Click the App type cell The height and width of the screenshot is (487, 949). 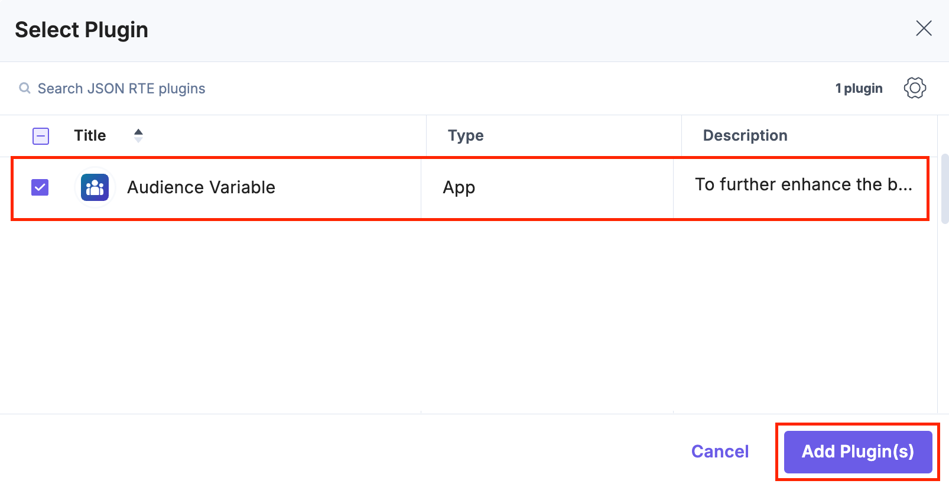click(x=459, y=187)
